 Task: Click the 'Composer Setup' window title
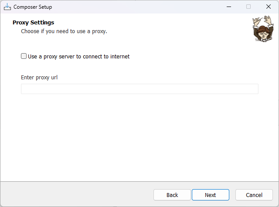[x=33, y=7]
